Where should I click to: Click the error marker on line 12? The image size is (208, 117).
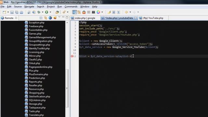(x=72, y=56)
